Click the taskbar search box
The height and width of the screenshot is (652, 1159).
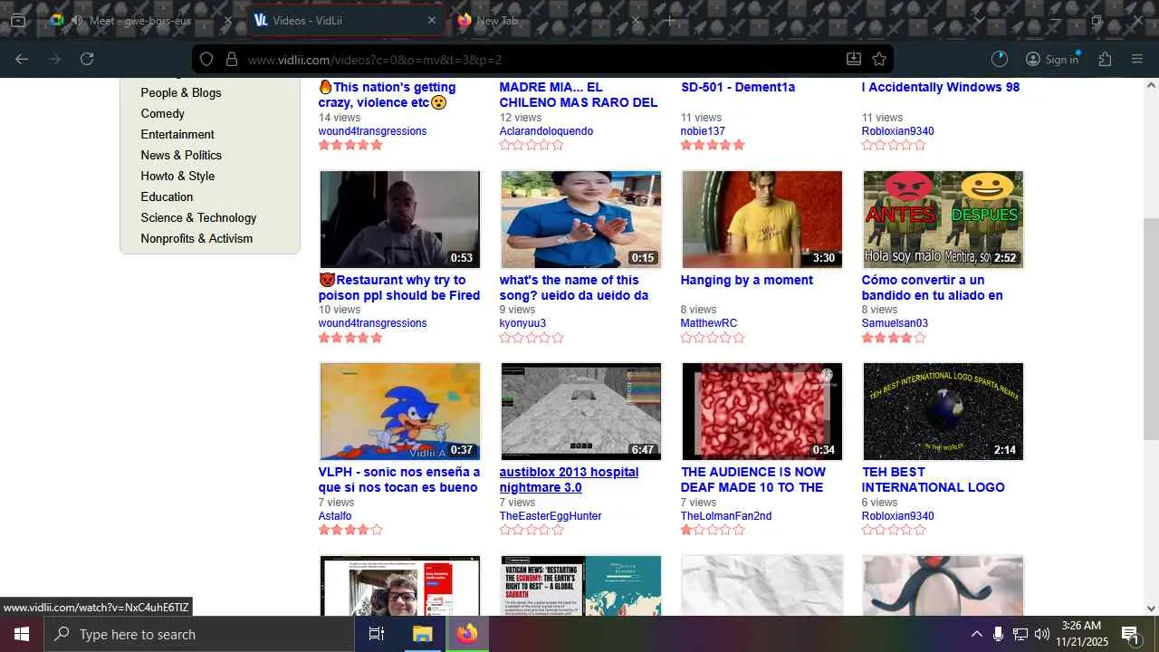199,634
